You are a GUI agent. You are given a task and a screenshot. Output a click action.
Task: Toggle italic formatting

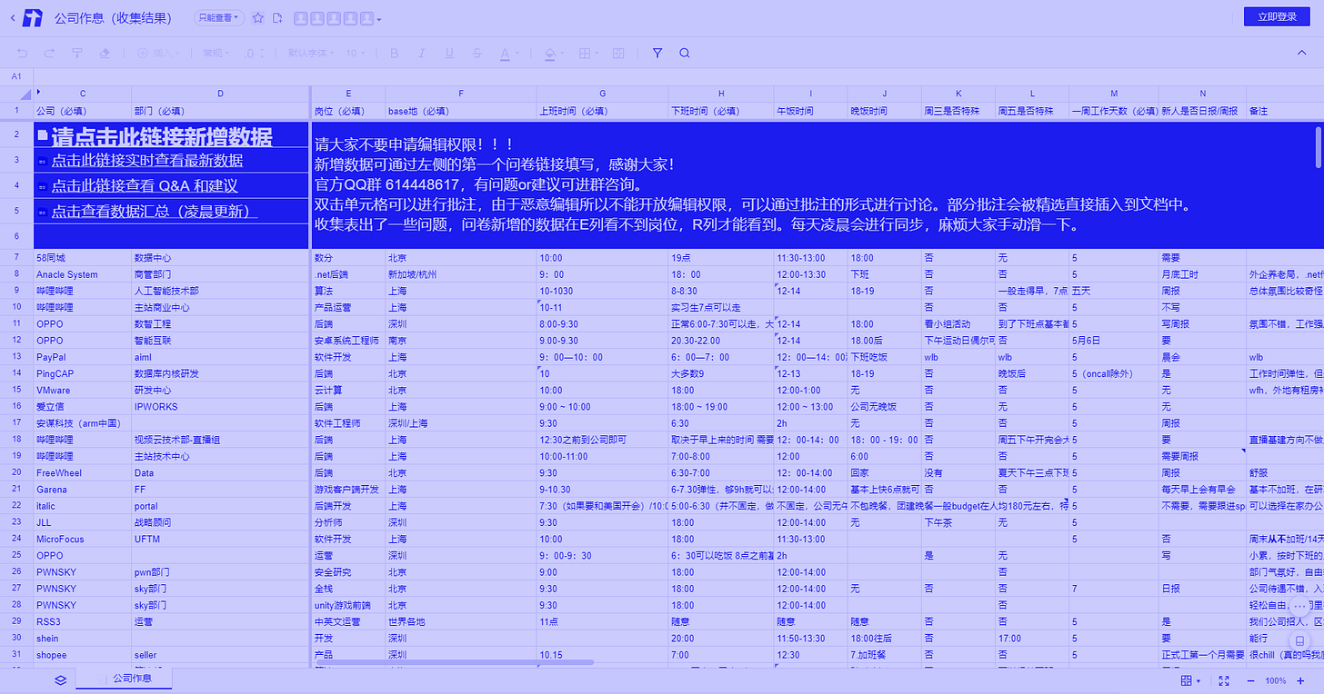tap(422, 54)
